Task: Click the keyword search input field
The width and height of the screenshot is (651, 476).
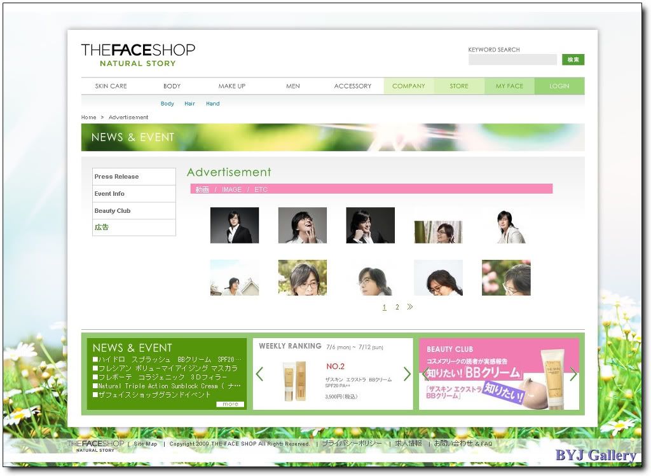Action: [x=512, y=60]
